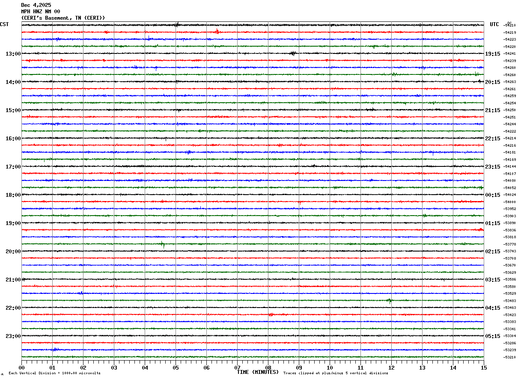This screenshot has height=379, width=518.
Task: Click the x-axis minute tick label '01'
Action: [x=52, y=367]
